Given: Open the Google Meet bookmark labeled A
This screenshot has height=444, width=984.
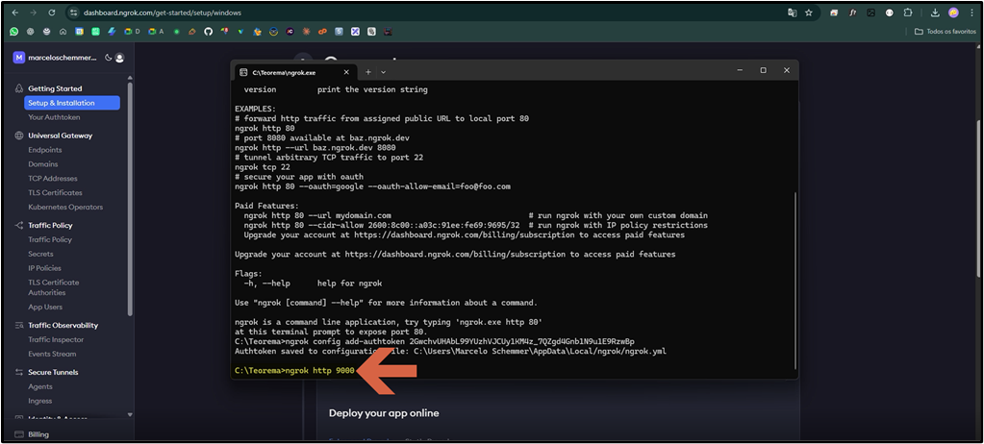Looking at the screenshot, I should pos(156,32).
